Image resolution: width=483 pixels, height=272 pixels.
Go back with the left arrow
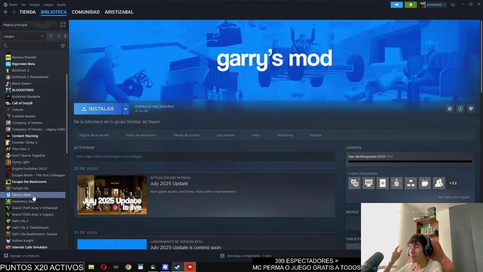pos(6,12)
